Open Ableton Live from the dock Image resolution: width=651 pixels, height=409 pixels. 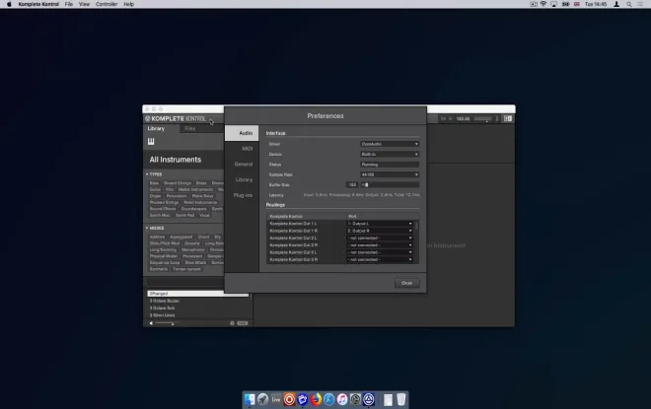pos(276,399)
